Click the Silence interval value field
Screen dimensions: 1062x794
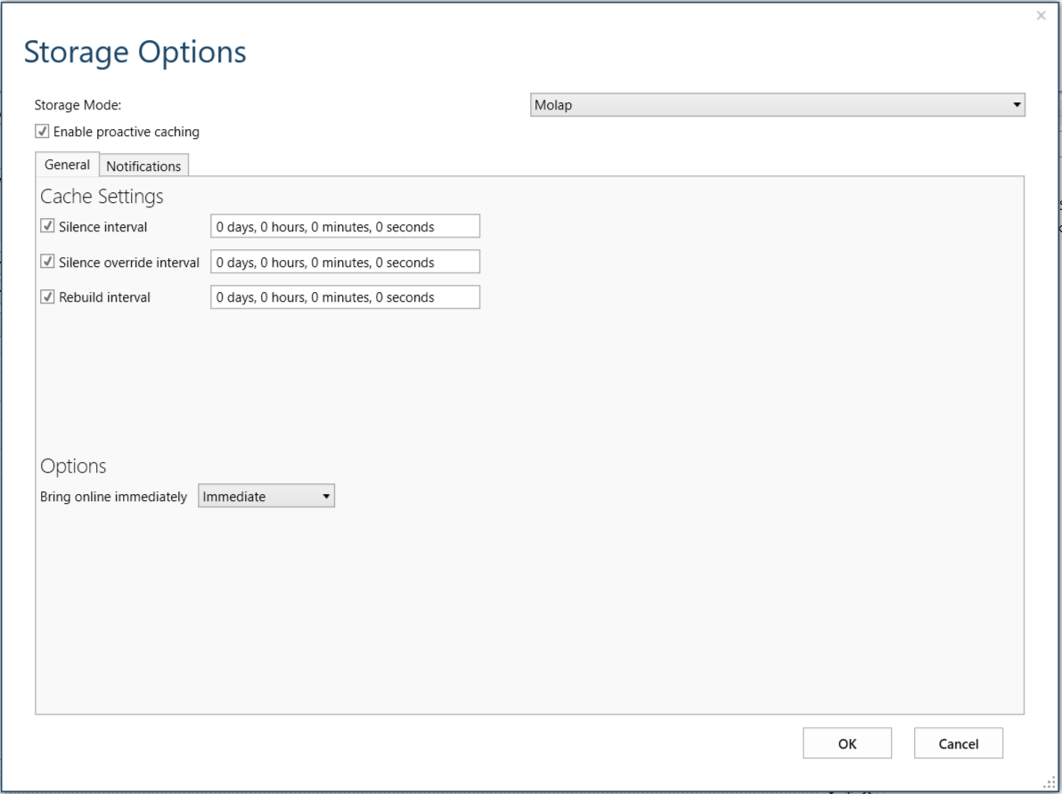point(345,226)
